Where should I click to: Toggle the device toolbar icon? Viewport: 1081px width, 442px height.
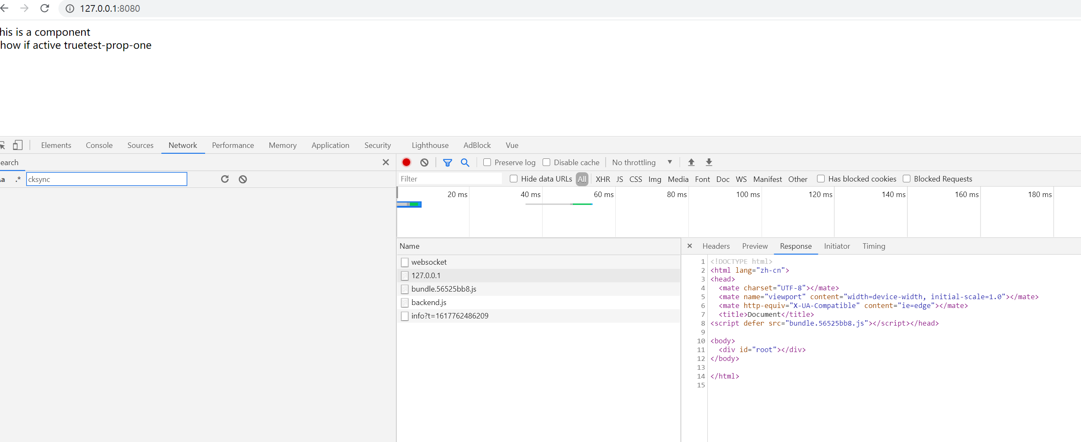17,145
